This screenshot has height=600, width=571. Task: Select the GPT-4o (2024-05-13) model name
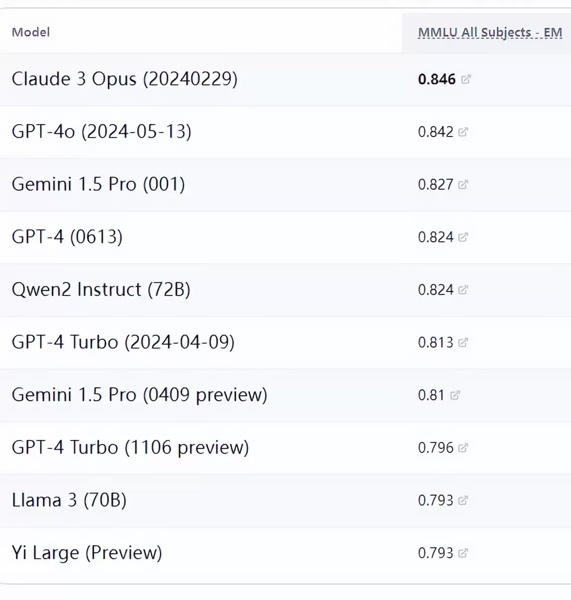101,132
